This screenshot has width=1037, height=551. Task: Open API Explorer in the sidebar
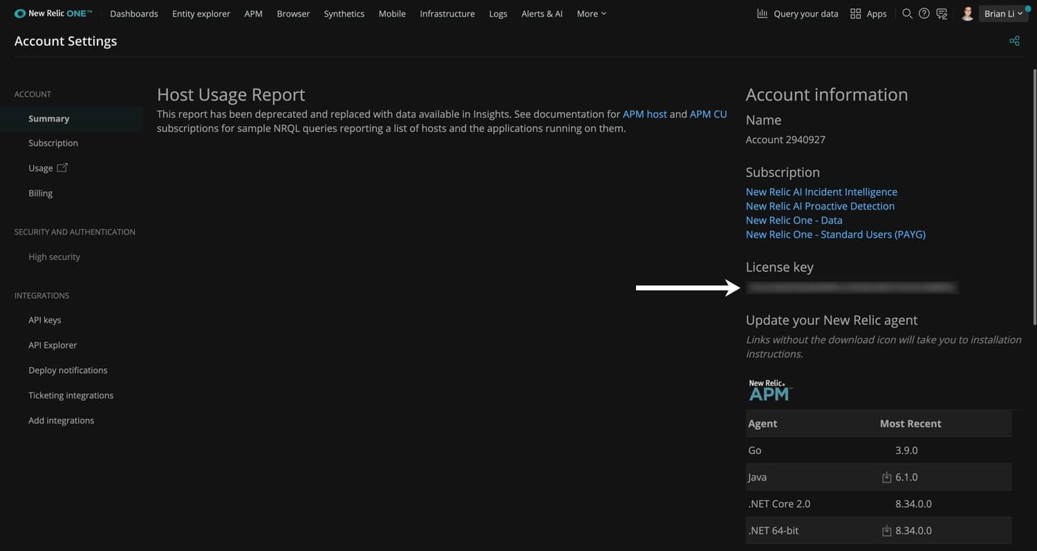(53, 345)
